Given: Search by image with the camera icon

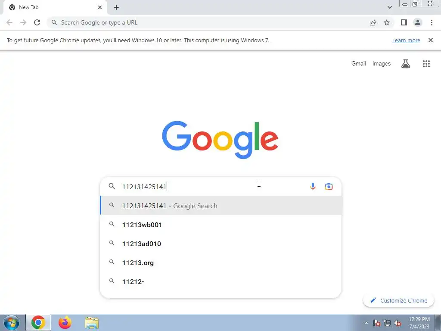Looking at the screenshot, I should [x=329, y=186].
